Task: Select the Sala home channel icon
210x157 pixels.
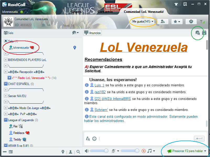Action: pyautogui.click(x=6, y=41)
